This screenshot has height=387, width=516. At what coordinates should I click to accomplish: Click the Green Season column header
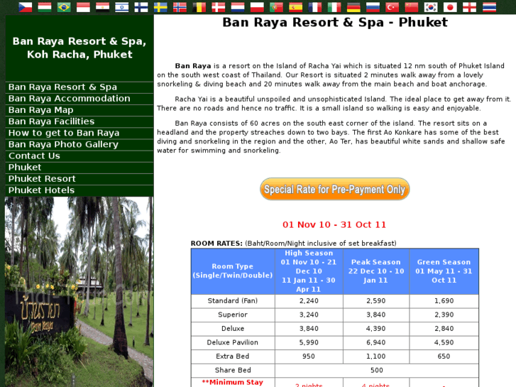point(444,271)
